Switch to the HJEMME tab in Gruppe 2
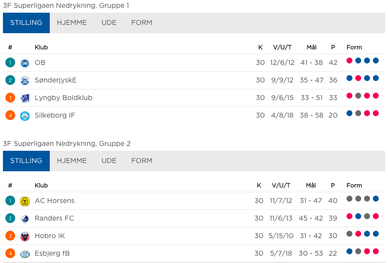 [72, 161]
